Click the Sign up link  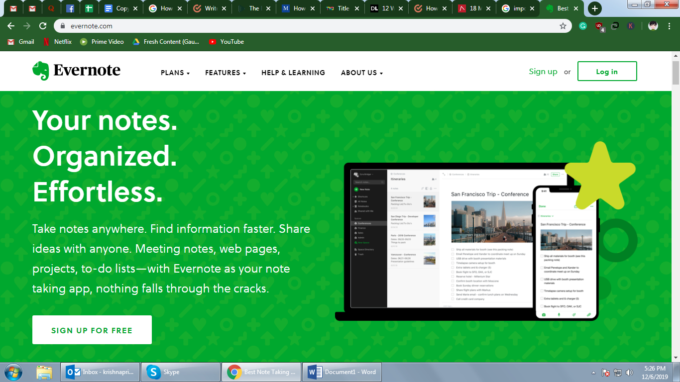[x=543, y=72]
